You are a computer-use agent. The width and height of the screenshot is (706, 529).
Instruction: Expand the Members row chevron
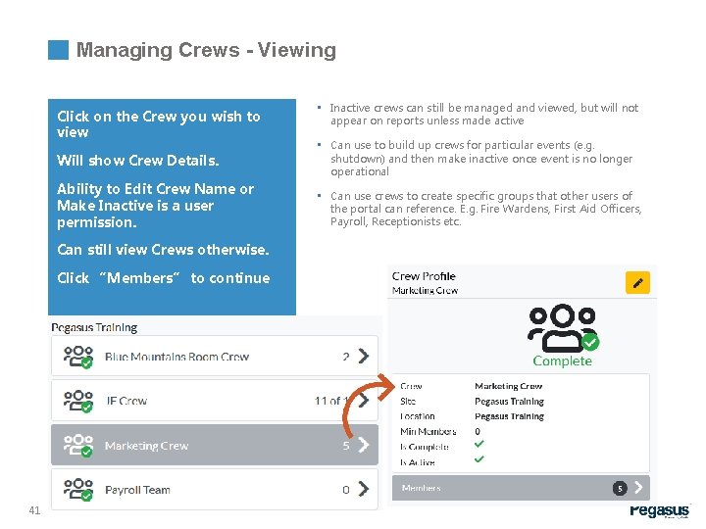point(639,487)
